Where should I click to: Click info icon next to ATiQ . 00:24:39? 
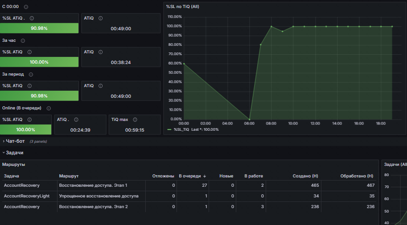tap(76, 120)
